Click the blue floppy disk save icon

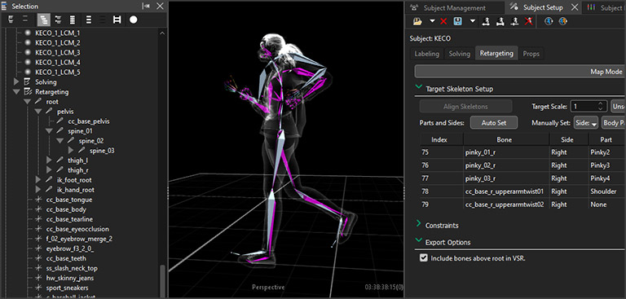point(457,21)
